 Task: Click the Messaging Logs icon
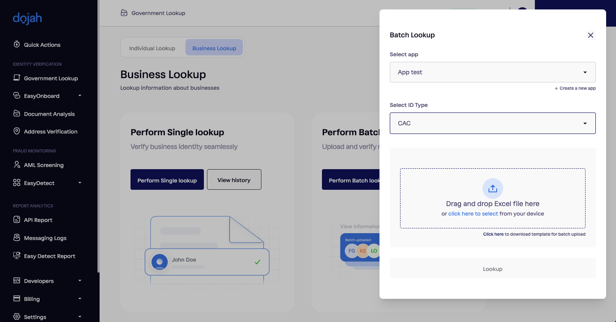pyautogui.click(x=17, y=238)
